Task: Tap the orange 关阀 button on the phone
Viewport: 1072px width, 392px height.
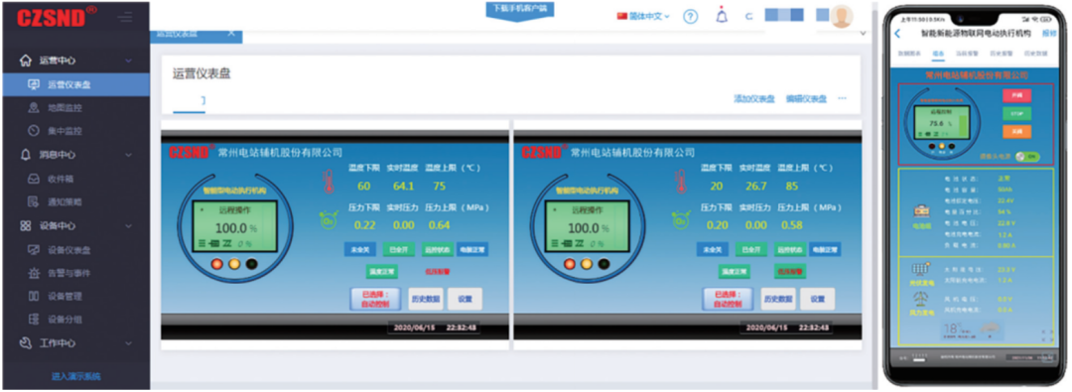Action: (1017, 131)
